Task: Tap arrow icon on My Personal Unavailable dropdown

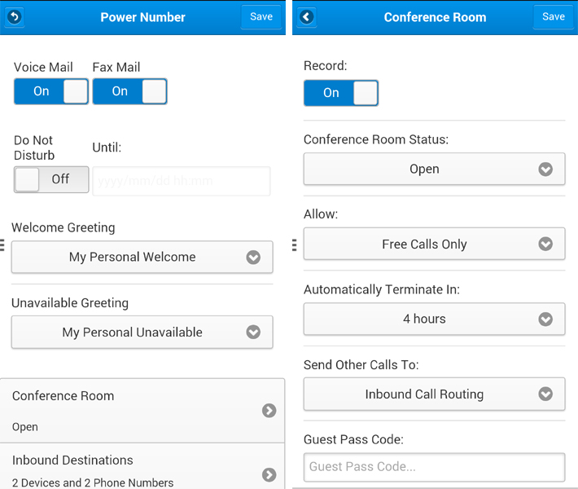Action: [x=253, y=333]
